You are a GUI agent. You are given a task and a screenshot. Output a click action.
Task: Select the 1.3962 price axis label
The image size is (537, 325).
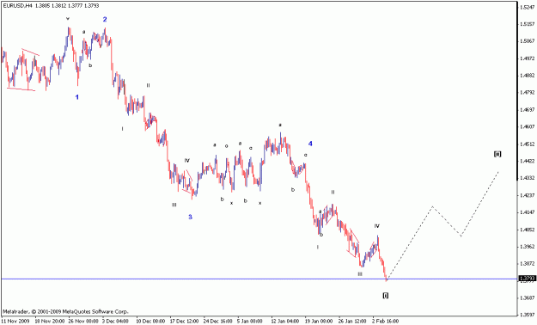(x=528, y=247)
